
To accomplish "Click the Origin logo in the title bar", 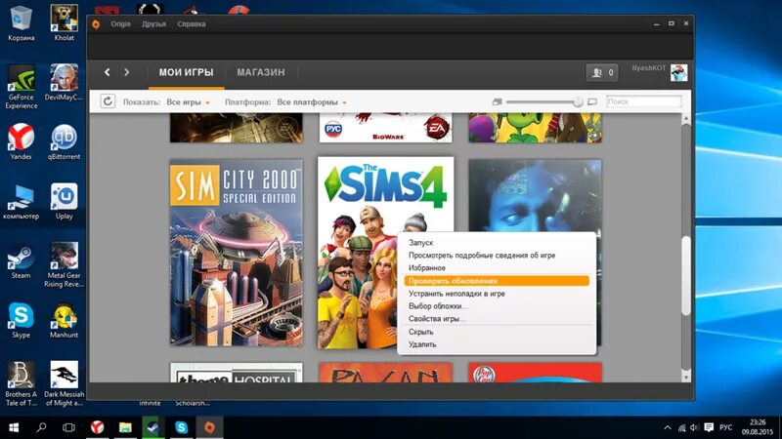I will click(96, 23).
